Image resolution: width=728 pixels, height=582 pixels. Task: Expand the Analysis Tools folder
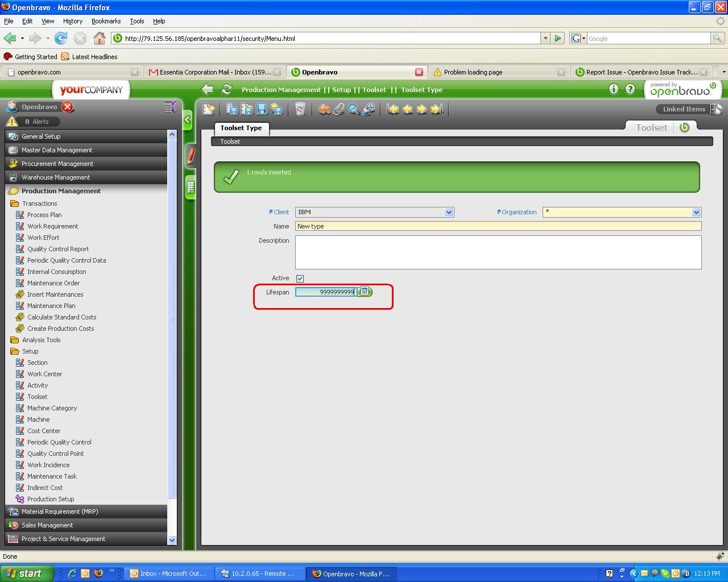click(x=35, y=340)
